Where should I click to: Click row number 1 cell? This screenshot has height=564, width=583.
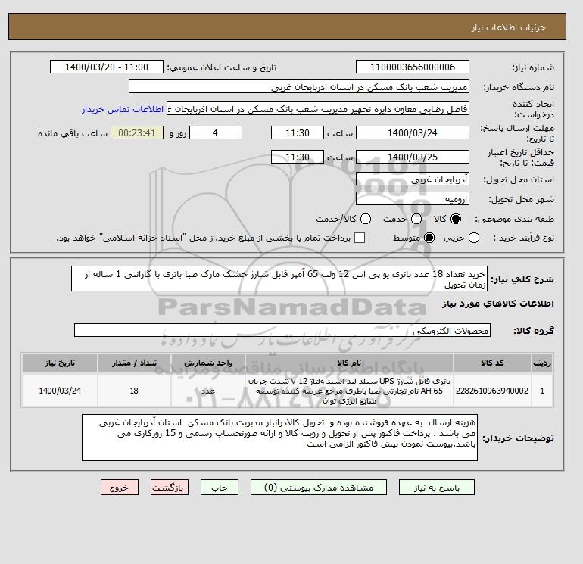pyautogui.click(x=542, y=391)
